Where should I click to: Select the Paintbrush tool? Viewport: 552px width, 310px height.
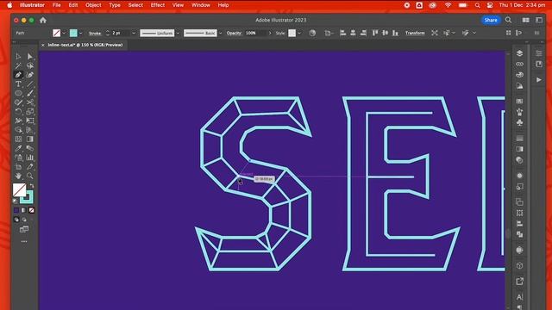[x=30, y=93]
